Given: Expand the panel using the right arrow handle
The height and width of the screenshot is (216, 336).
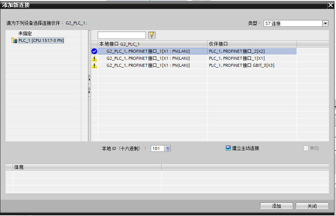Looking at the screenshot, I should (x=89, y=92).
